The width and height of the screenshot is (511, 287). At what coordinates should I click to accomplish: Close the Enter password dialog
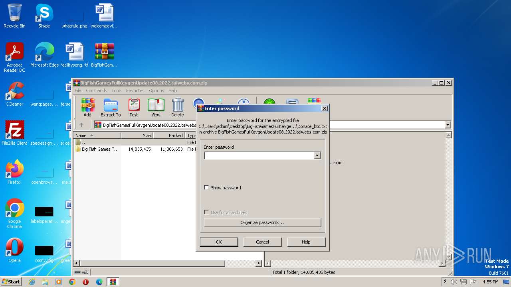click(325, 108)
